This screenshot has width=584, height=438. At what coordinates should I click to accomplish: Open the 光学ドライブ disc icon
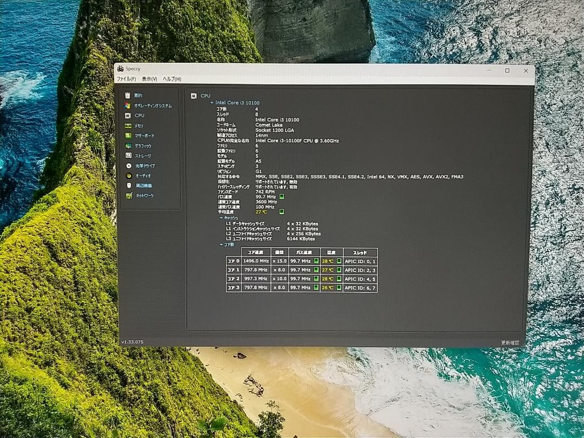click(x=129, y=165)
